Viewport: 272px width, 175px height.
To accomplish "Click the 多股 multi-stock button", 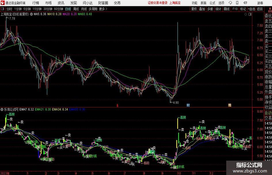I will (210, 9).
